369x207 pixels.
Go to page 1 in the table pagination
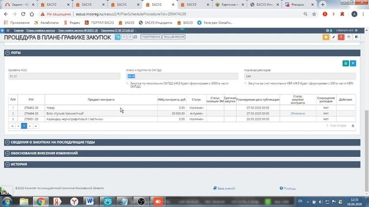pyautogui.click(x=24, y=126)
